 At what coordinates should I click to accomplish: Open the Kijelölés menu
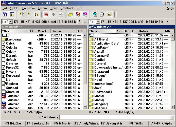pyautogui.click(x=14, y=8)
